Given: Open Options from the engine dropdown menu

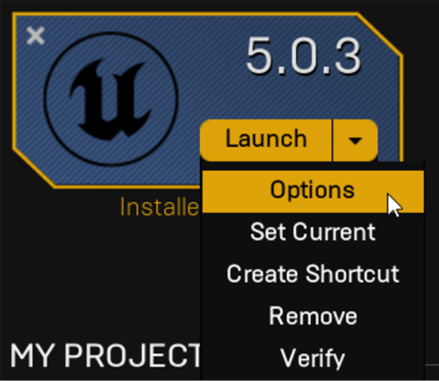Looking at the screenshot, I should click(x=313, y=191).
